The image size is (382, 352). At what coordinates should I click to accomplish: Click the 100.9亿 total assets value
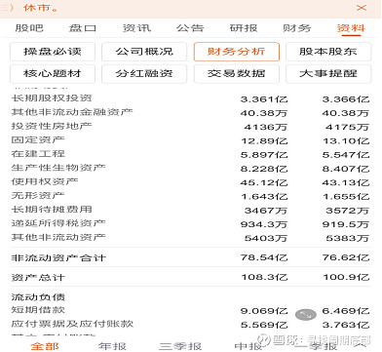[x=346, y=277]
